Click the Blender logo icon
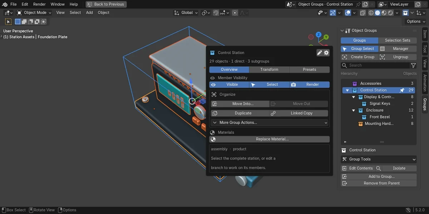Viewport: 429px width, 214px height. pos(4,4)
